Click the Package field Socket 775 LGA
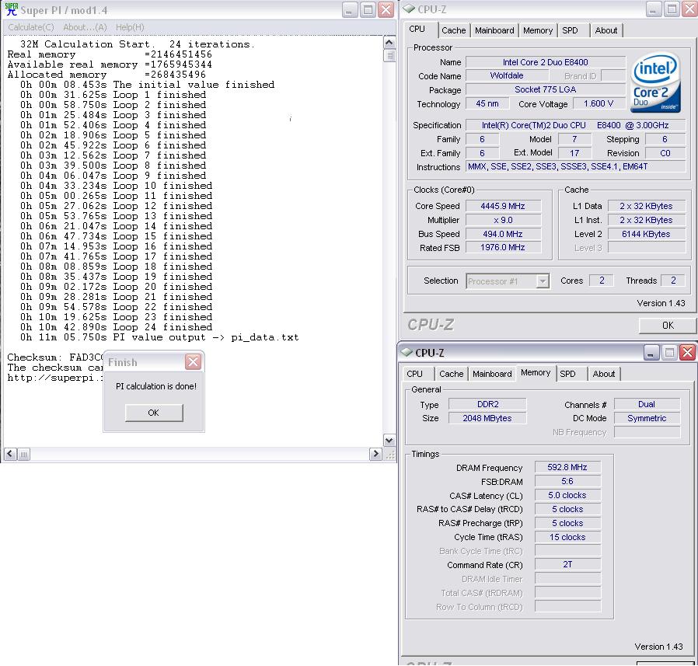The width and height of the screenshot is (698, 666). pos(546,89)
